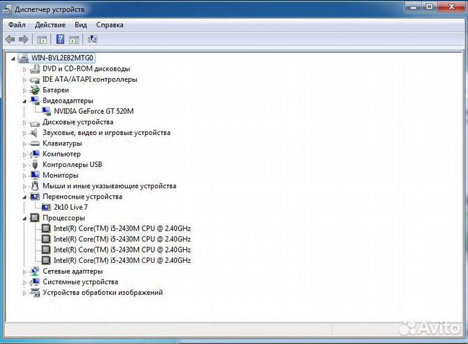Click the Forward arrow toolbar icon
This screenshot has width=468, height=344.
pyautogui.click(x=23, y=39)
